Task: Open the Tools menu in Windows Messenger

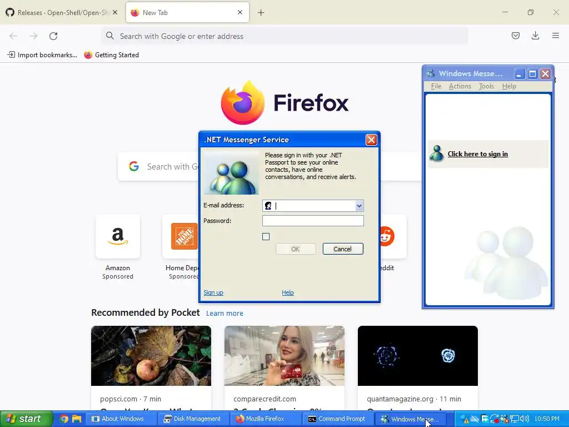Action: coord(486,86)
